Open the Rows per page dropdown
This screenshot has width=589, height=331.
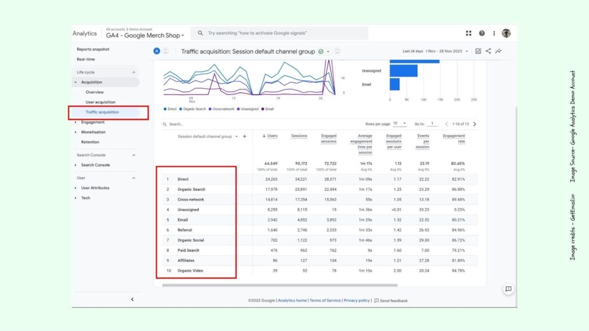pos(401,123)
